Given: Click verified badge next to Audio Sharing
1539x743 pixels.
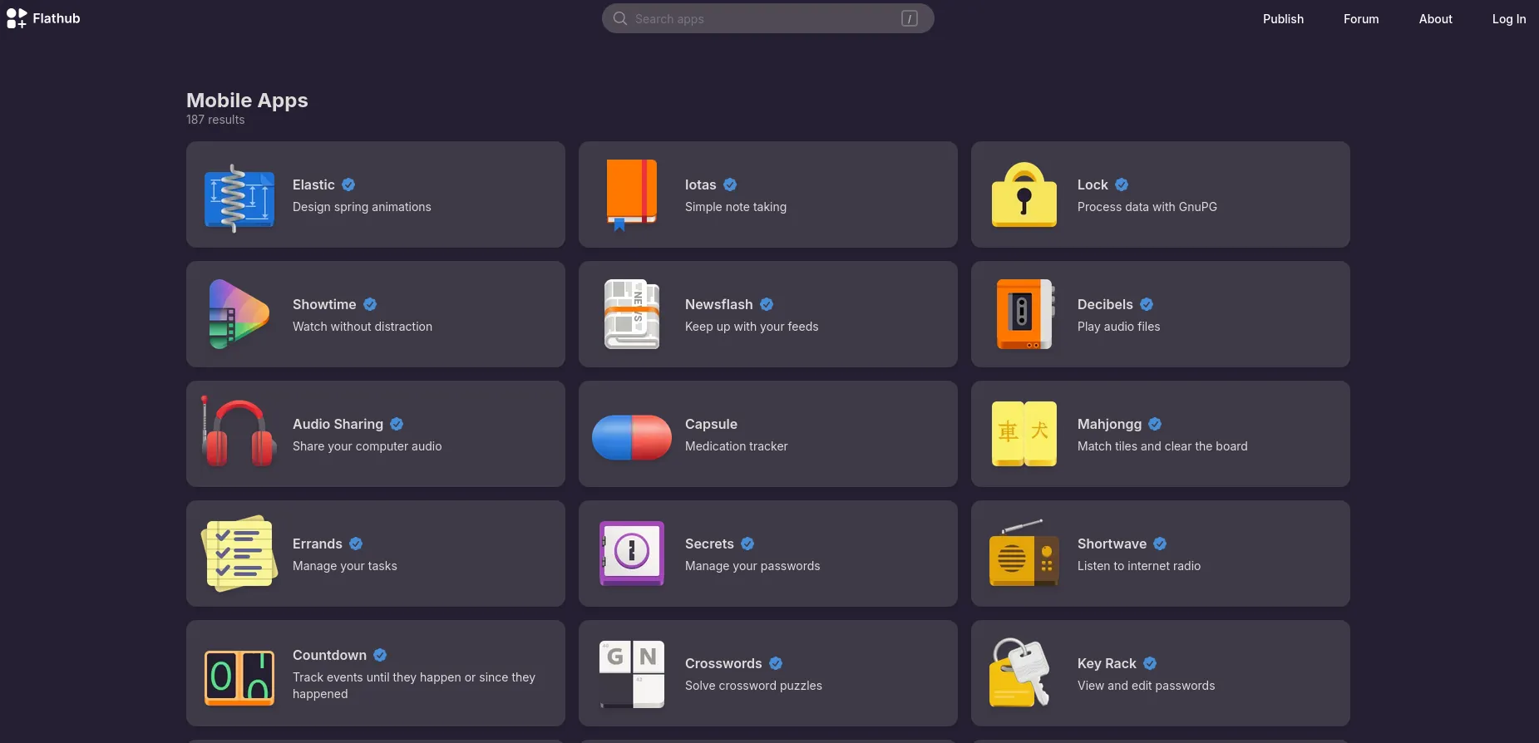Looking at the screenshot, I should point(397,424).
